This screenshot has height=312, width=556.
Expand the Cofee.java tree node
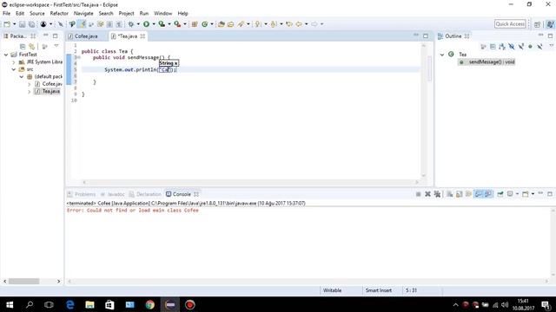(x=29, y=84)
